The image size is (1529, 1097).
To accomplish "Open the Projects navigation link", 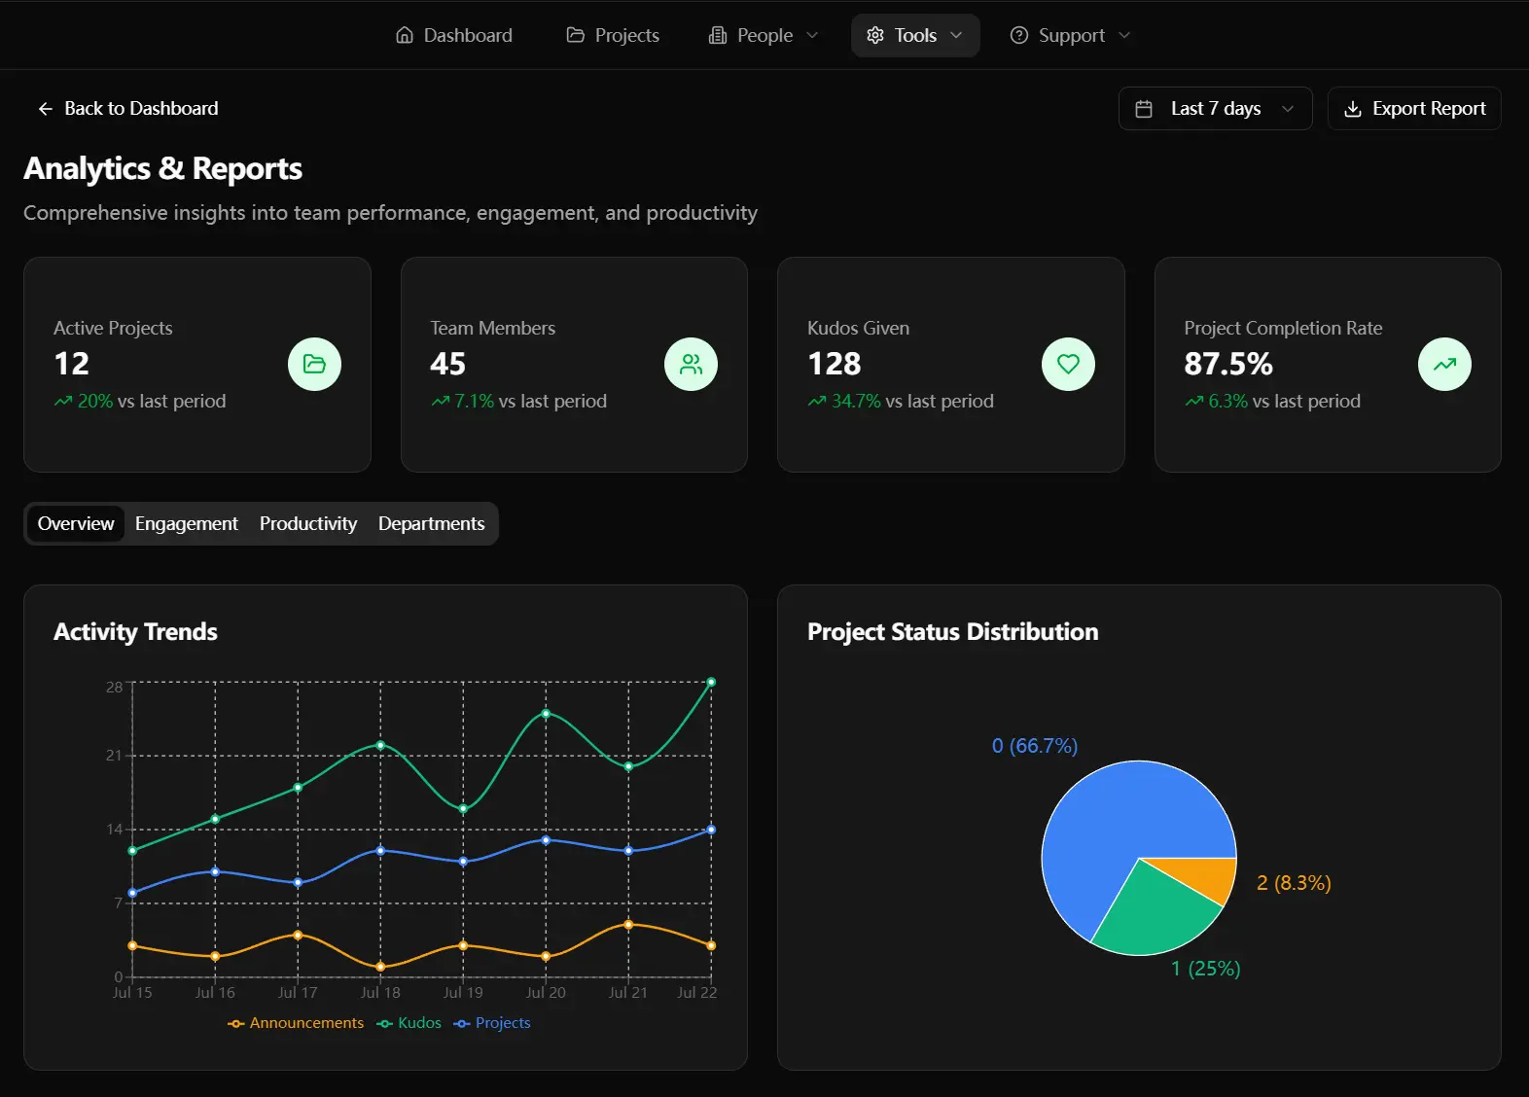I will pyautogui.click(x=613, y=35).
